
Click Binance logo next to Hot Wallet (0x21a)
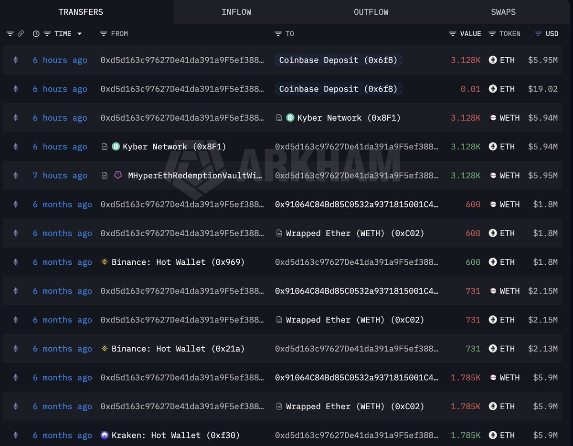105,349
